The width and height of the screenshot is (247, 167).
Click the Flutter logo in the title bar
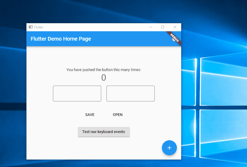click(x=30, y=27)
